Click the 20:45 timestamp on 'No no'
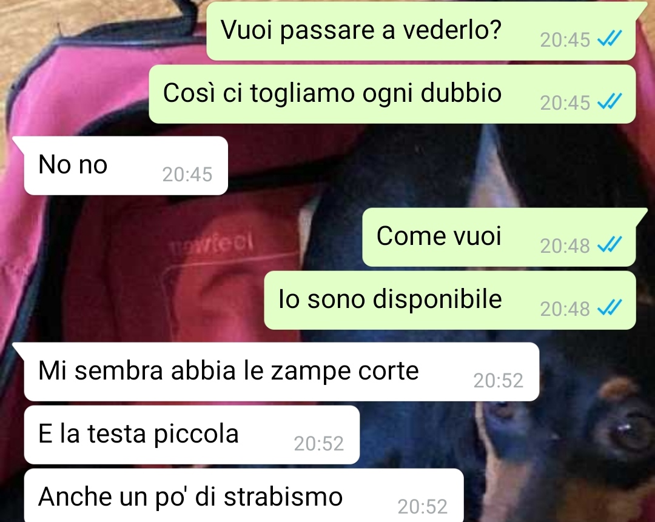The width and height of the screenshot is (655, 522). pos(187,175)
